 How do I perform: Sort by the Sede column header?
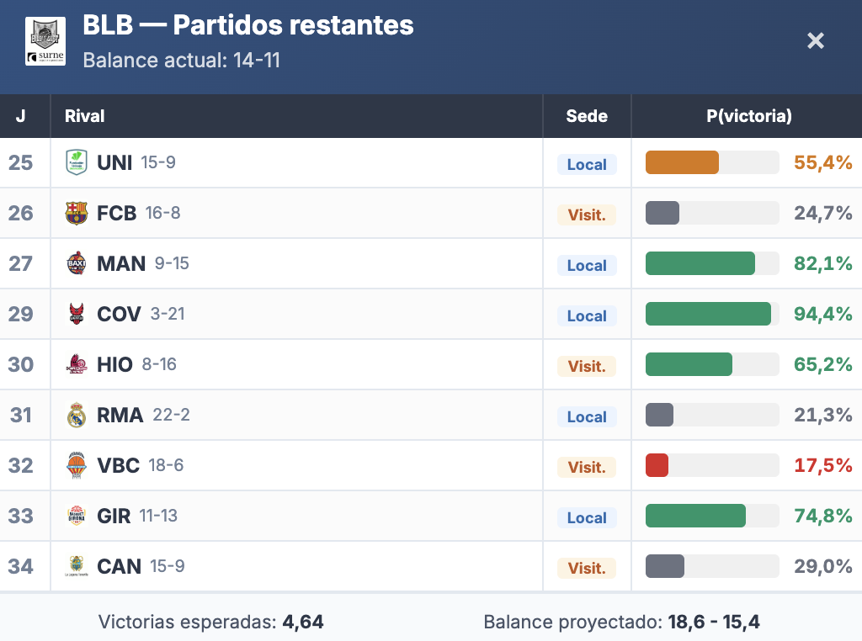point(587,116)
